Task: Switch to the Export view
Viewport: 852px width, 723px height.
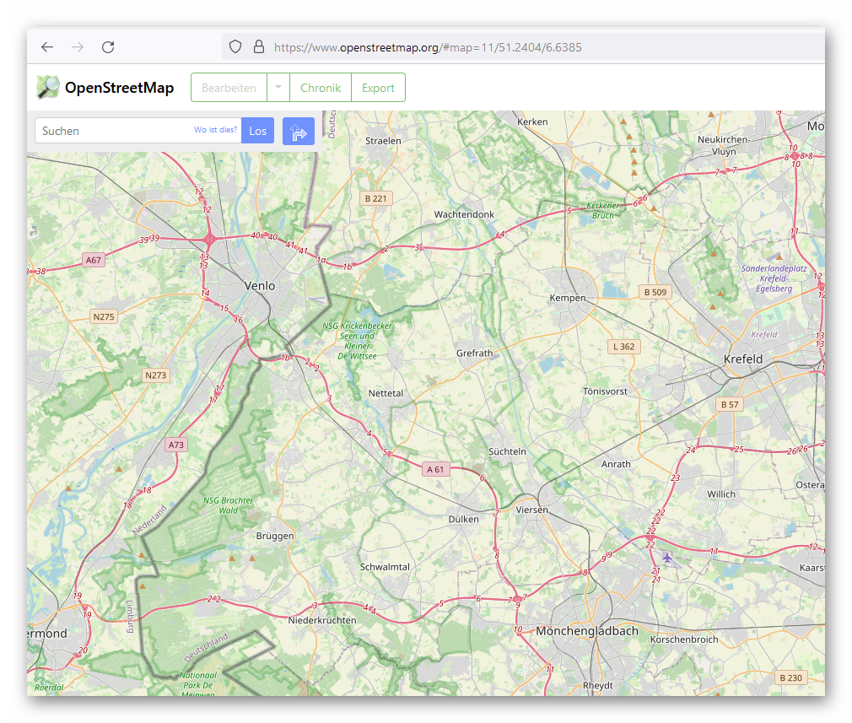Action: tap(378, 87)
